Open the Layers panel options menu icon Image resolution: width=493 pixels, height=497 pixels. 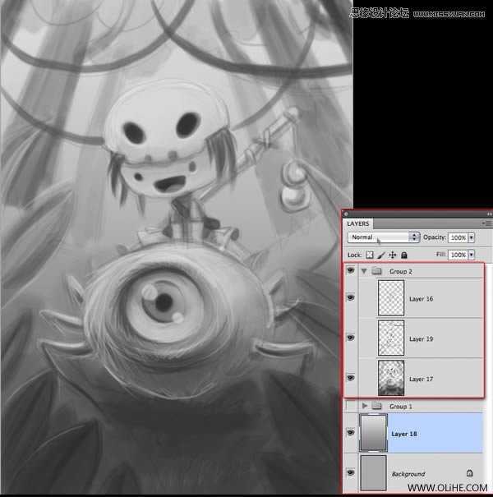coord(487,223)
